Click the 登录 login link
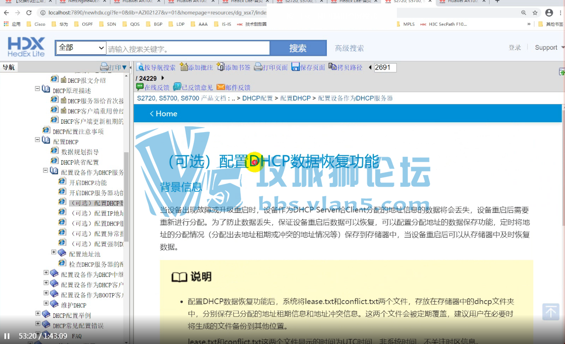Image resolution: width=565 pixels, height=344 pixels. point(515,47)
